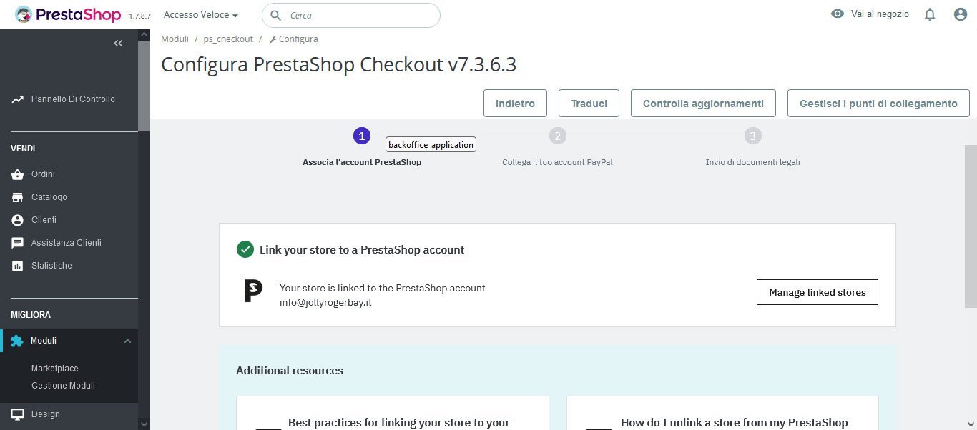Viewport: 977px width, 430px height.
Task: Click the Catalogo store icon in the sidebar
Action: 18,197
